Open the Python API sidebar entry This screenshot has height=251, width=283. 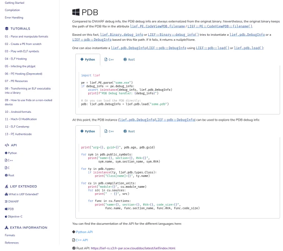click(x=12, y=153)
